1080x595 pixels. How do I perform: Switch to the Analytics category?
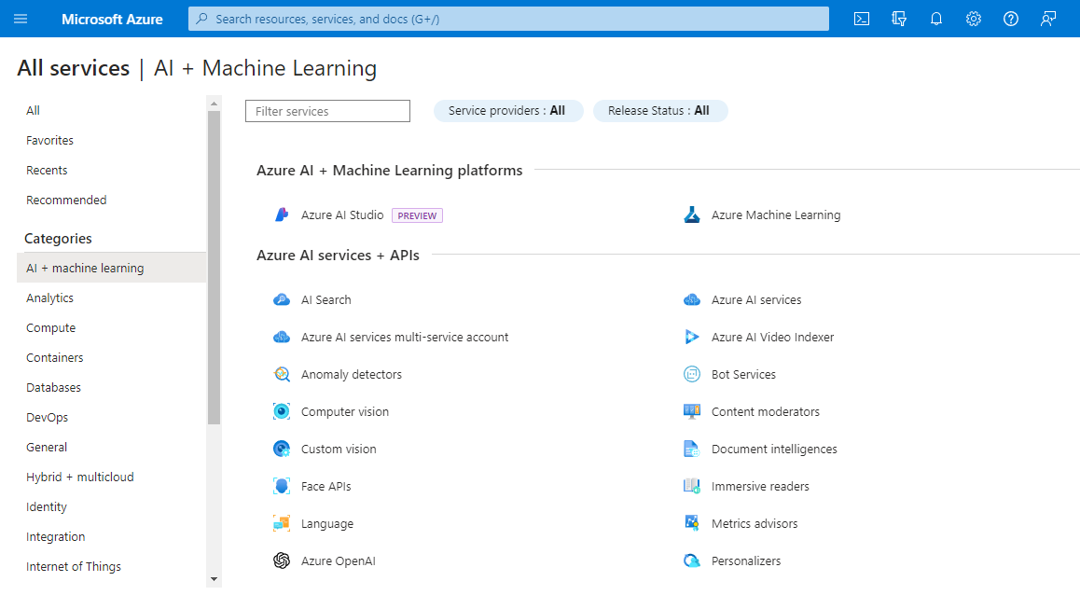[x=49, y=297]
